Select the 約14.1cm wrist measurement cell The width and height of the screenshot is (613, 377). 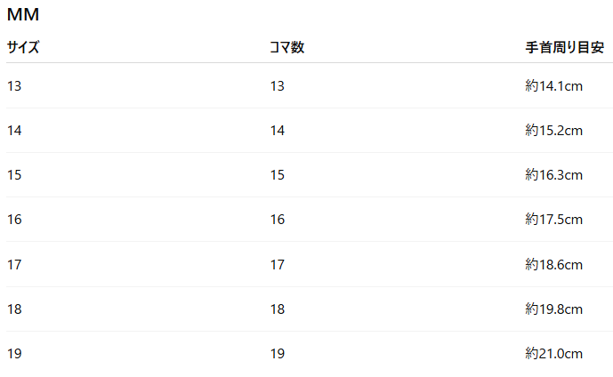click(553, 86)
